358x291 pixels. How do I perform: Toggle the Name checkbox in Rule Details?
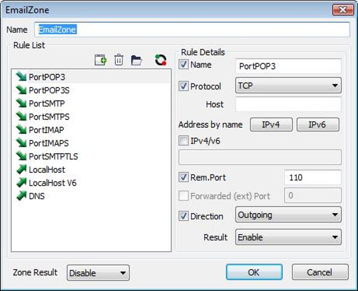(183, 64)
